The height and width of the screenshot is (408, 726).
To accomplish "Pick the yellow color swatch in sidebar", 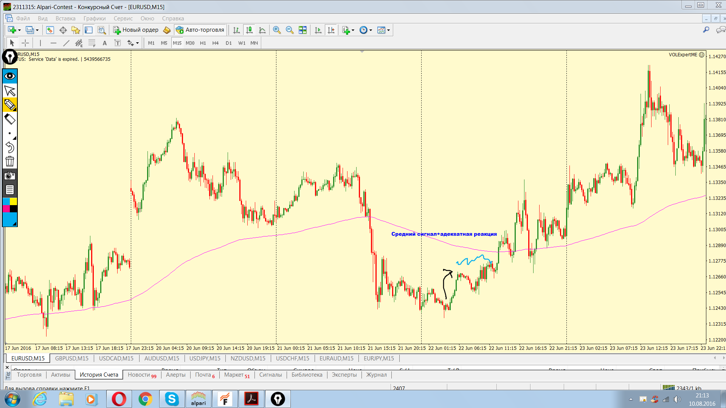I will 14,201.
